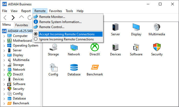This screenshot has width=179, height=107.
Task: Select Config in the sidebar tree
Action: pos(18,94)
